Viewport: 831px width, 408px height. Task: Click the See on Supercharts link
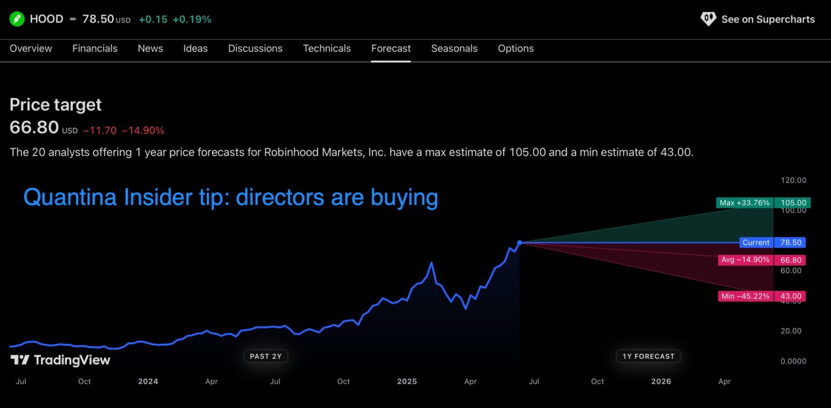(x=768, y=19)
